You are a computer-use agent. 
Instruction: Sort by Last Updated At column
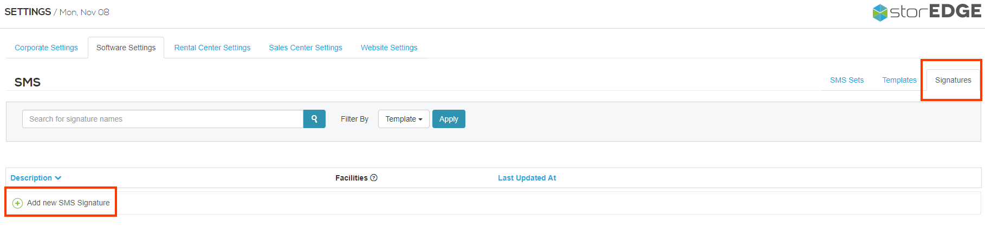[x=527, y=178]
